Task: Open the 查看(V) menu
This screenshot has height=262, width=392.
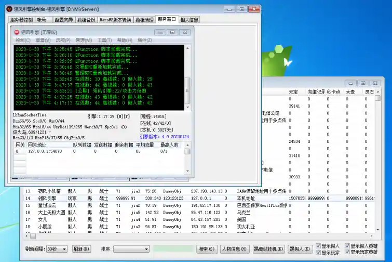Action: 43,40
